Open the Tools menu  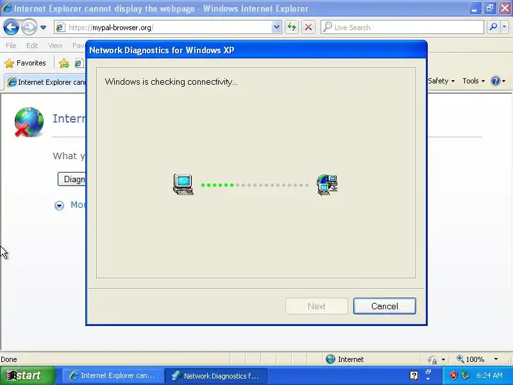(x=473, y=81)
